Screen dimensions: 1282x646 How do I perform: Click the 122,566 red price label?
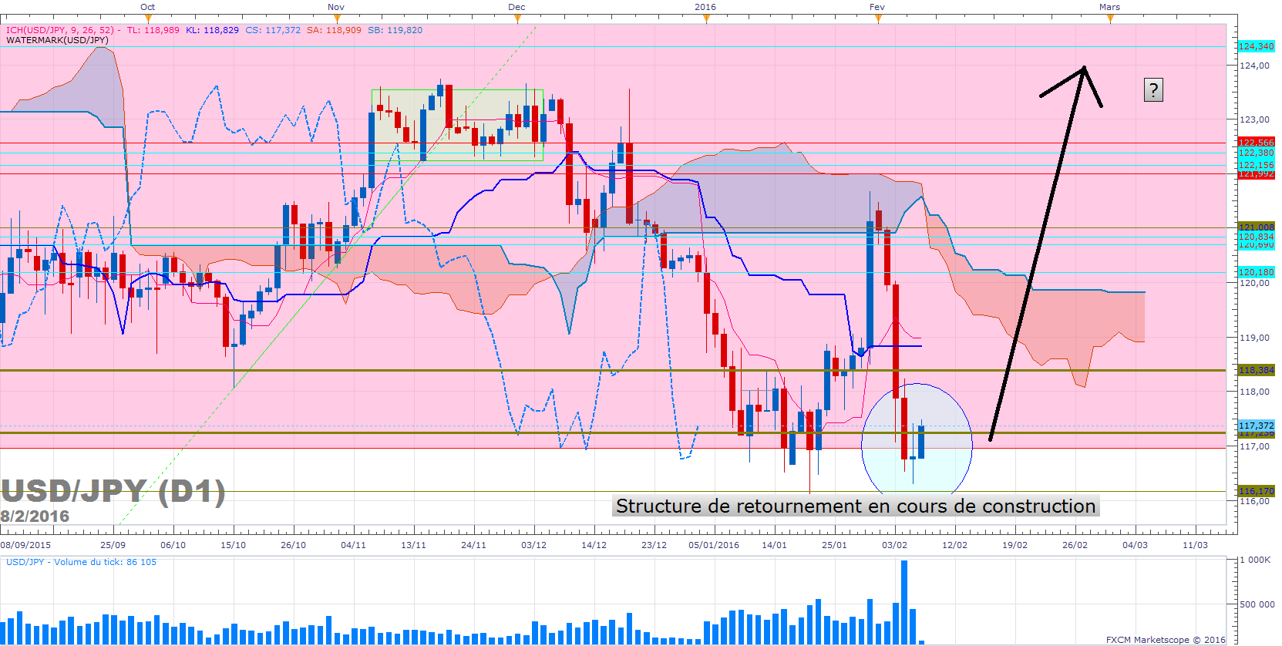pyautogui.click(x=1256, y=143)
